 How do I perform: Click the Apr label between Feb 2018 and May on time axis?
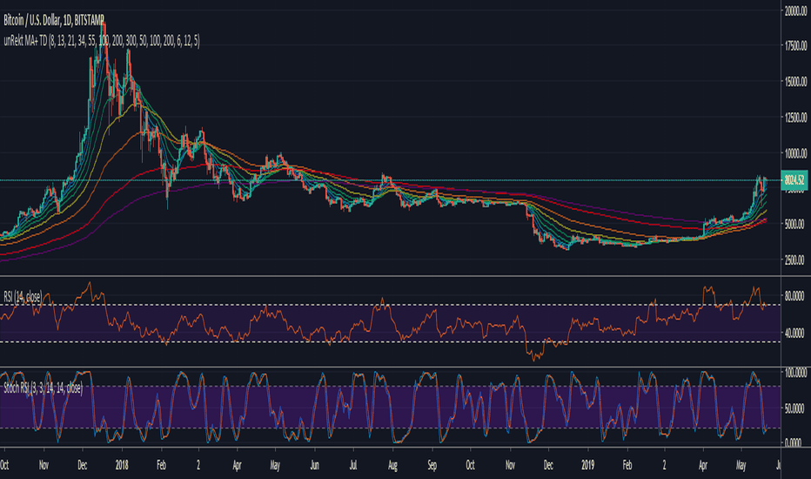pyautogui.click(x=237, y=465)
